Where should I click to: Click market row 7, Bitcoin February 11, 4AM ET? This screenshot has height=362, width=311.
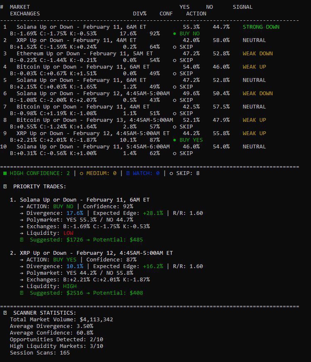(83, 107)
